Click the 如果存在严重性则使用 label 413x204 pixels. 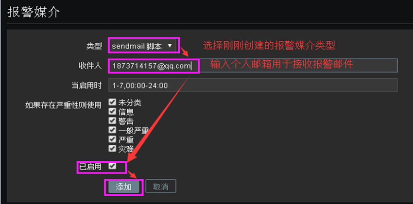pos(63,105)
